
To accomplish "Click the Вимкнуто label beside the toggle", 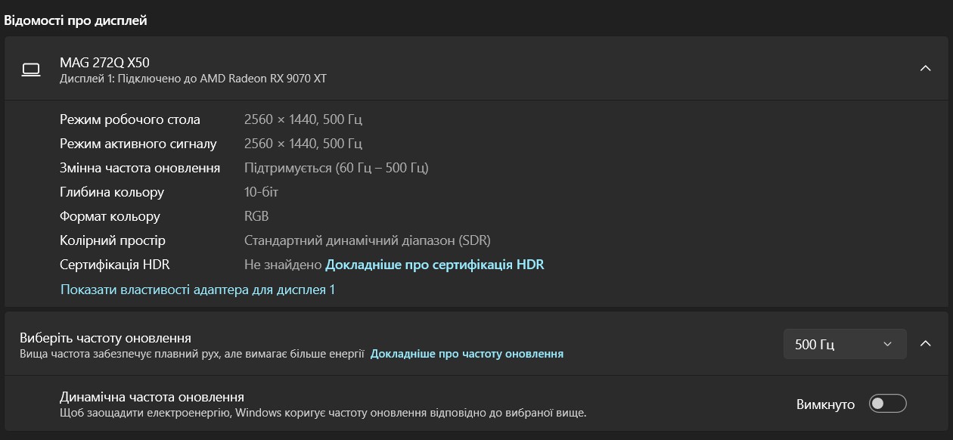I will point(825,404).
